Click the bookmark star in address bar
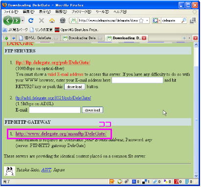This screenshot has height=187, width=201. point(141,20)
